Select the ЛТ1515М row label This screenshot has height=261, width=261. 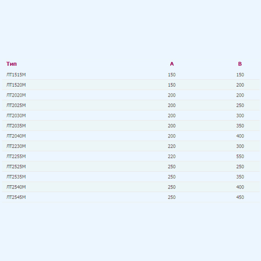(x=16, y=75)
